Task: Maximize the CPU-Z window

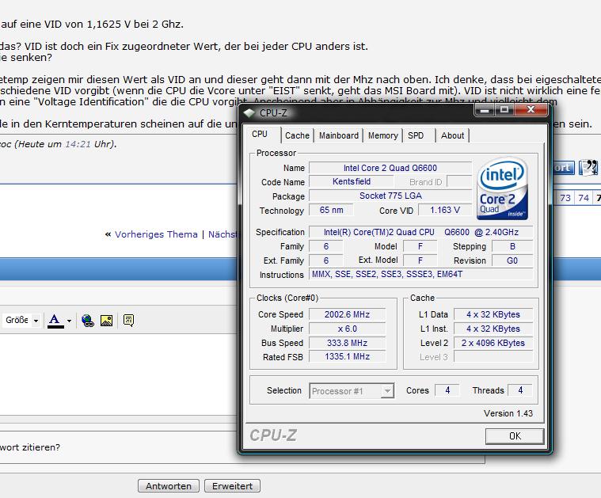Action: coord(504,110)
